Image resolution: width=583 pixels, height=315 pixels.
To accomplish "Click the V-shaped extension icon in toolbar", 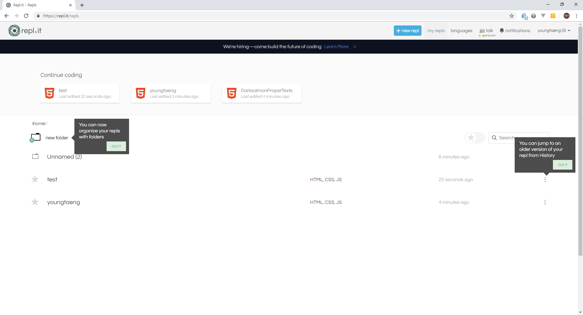I will [x=543, y=16].
